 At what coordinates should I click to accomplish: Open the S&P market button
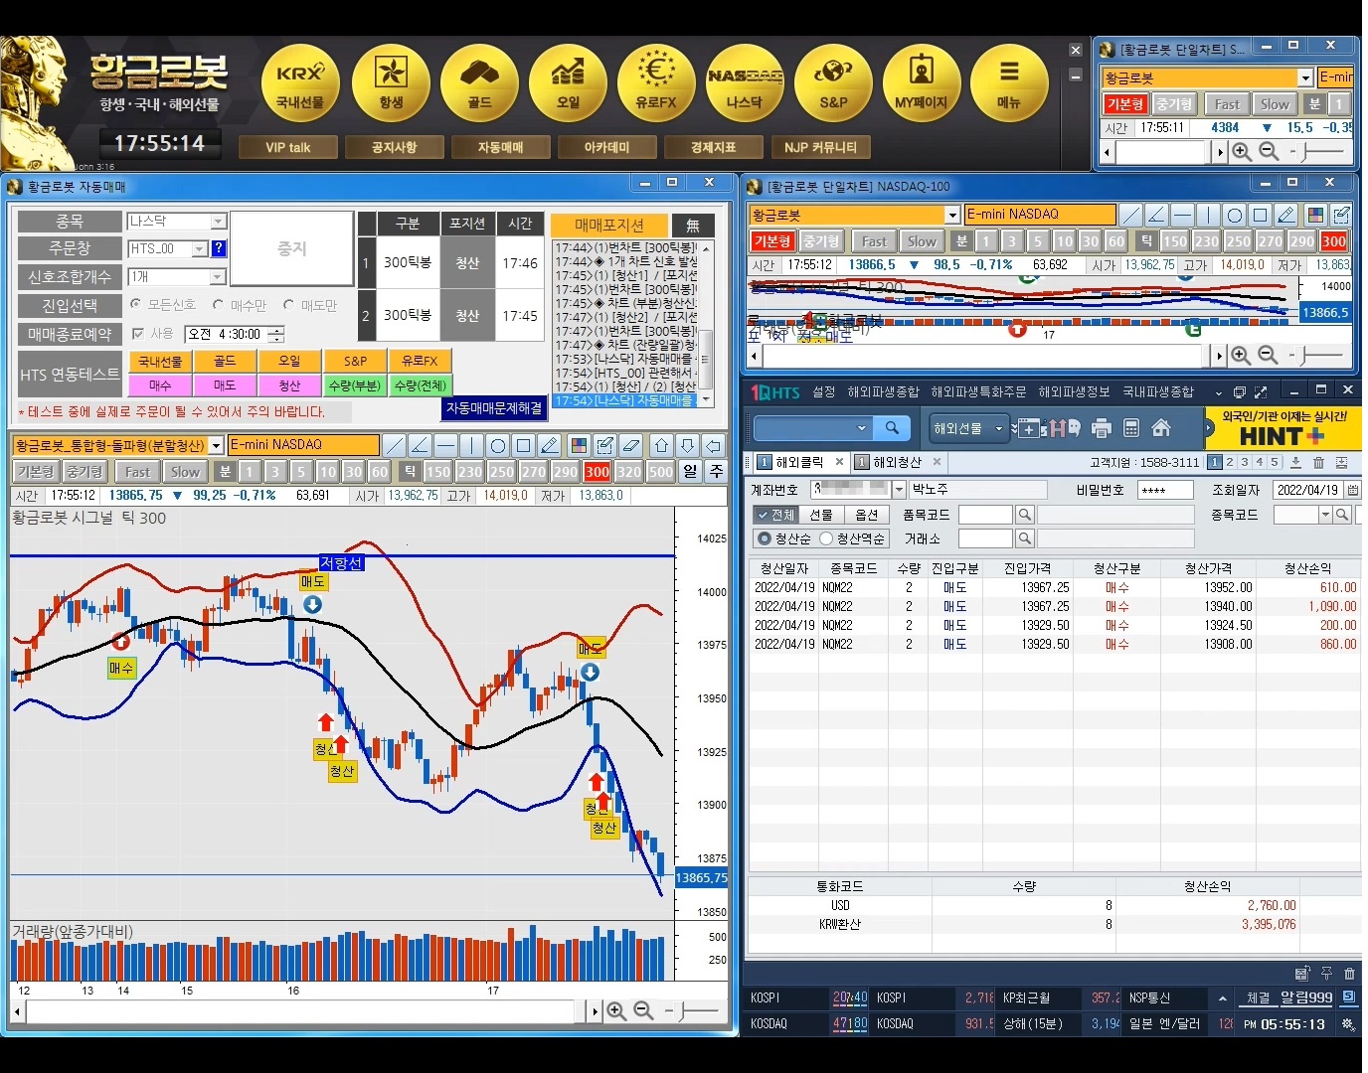(x=833, y=82)
